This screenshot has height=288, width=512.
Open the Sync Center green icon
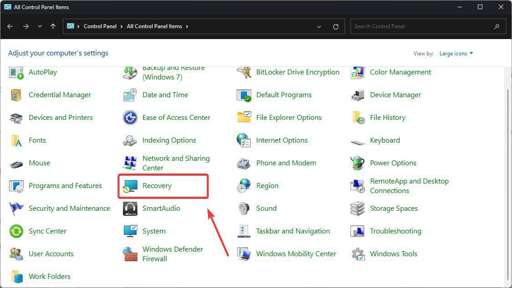tap(16, 231)
